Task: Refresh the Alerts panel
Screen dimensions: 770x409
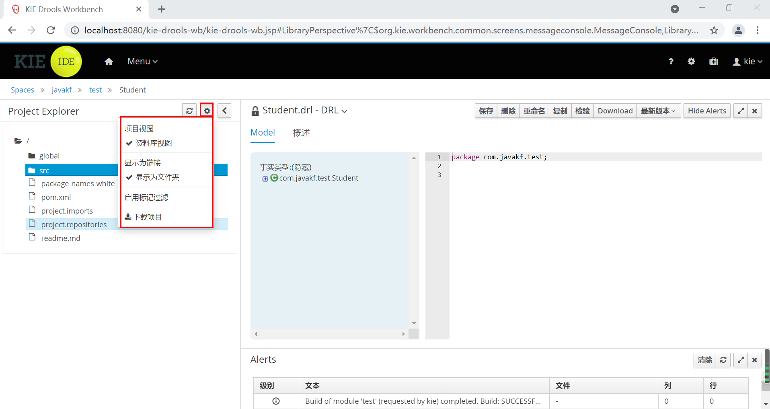Action: point(723,360)
